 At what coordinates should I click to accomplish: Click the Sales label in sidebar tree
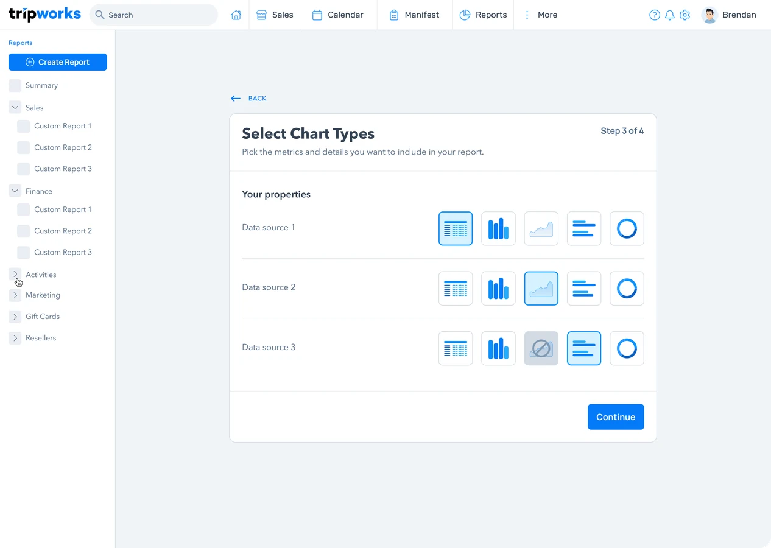tap(34, 108)
